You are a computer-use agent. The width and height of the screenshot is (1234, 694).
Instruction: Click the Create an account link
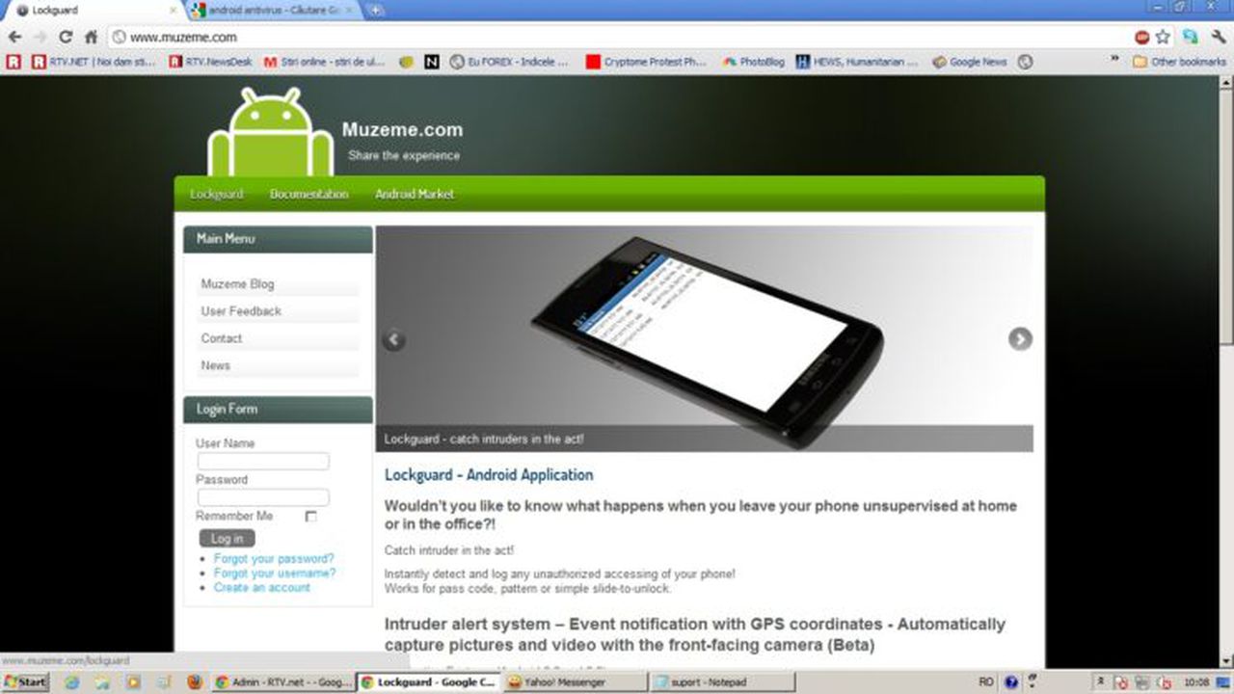tap(262, 587)
